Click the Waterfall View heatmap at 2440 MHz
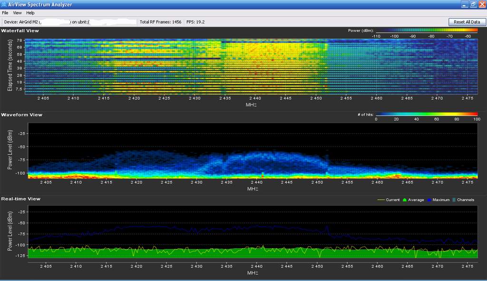Viewport: 487px width, 281px height. point(255,67)
